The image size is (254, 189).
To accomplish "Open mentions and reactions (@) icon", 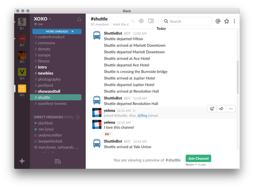I will point(218,21).
